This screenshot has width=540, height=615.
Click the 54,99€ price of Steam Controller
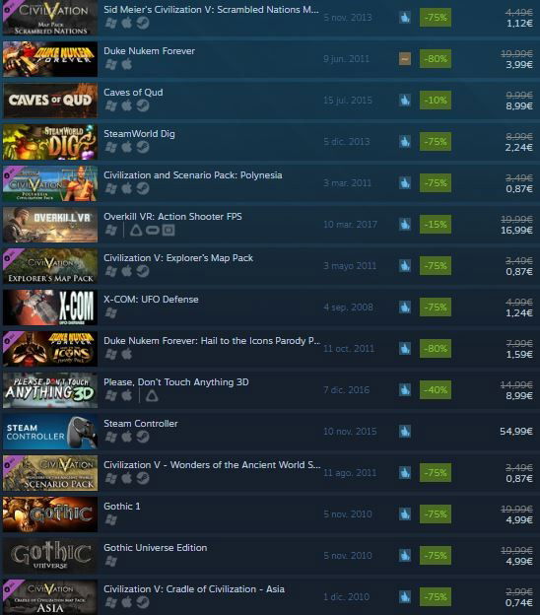tap(516, 432)
